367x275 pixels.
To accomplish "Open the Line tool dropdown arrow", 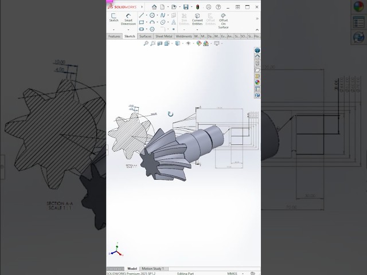I will 147,15.
